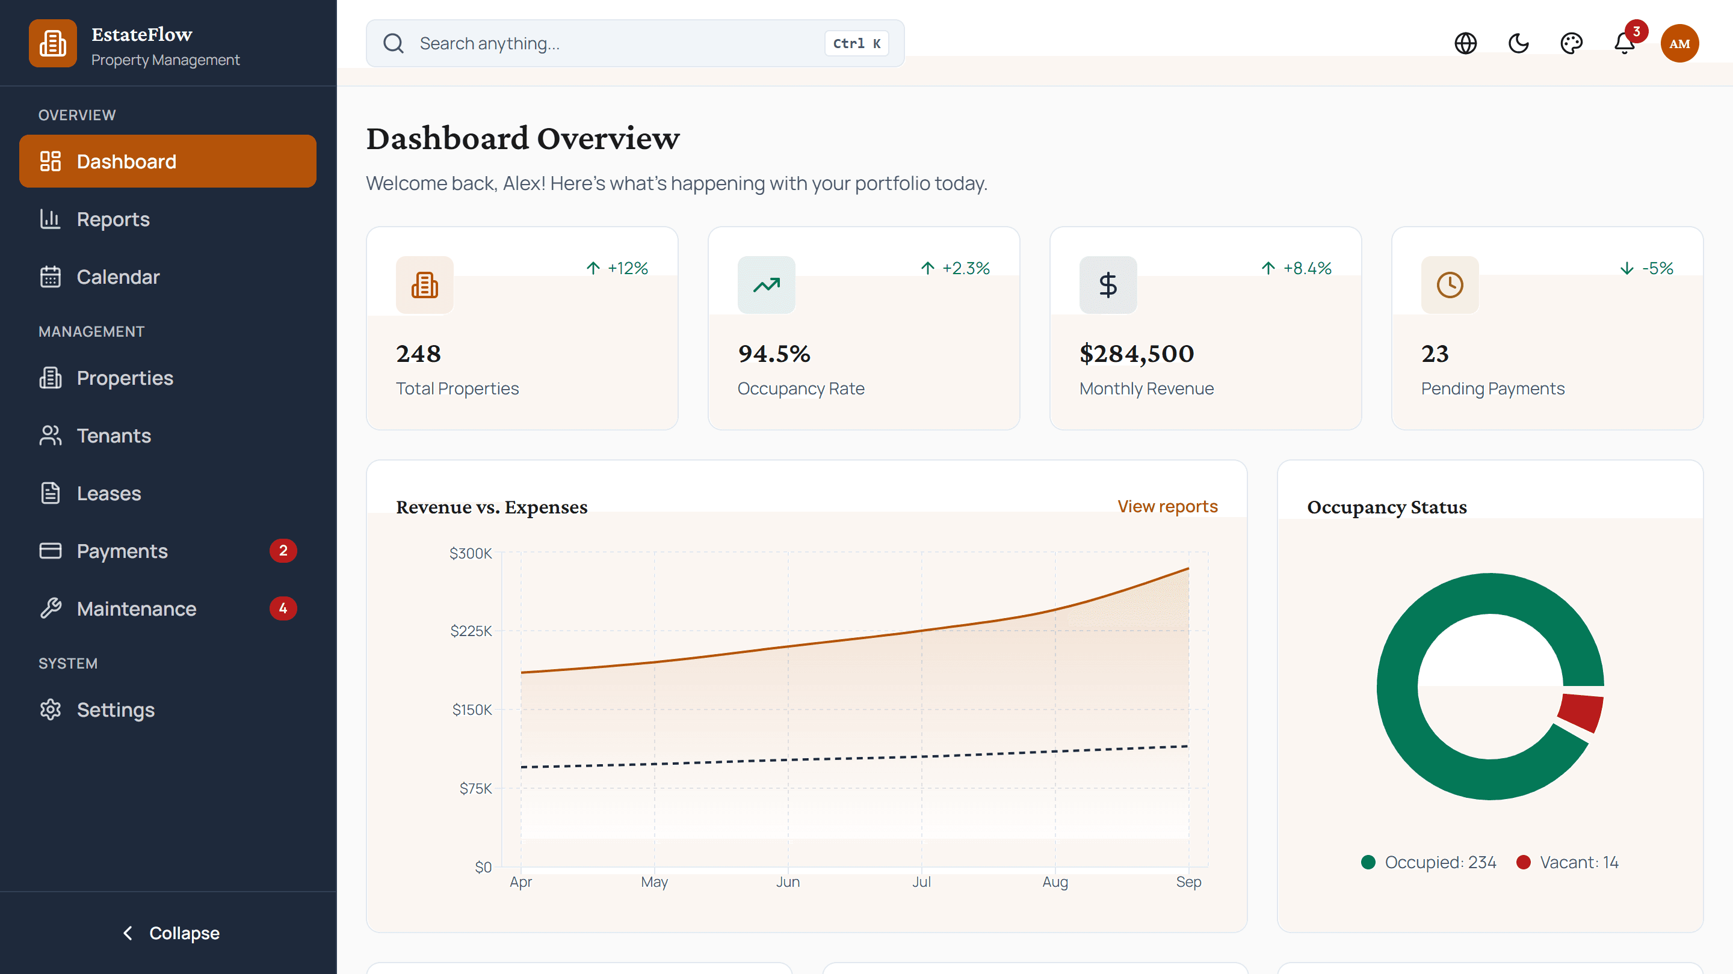
Task: Select Dashboard in the sidebar
Action: 167,161
